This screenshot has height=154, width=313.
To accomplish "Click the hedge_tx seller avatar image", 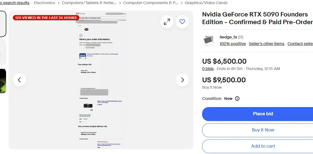I will 208,41.
